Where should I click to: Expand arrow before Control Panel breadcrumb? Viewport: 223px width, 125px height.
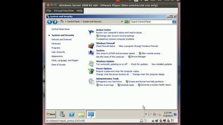[66, 22]
